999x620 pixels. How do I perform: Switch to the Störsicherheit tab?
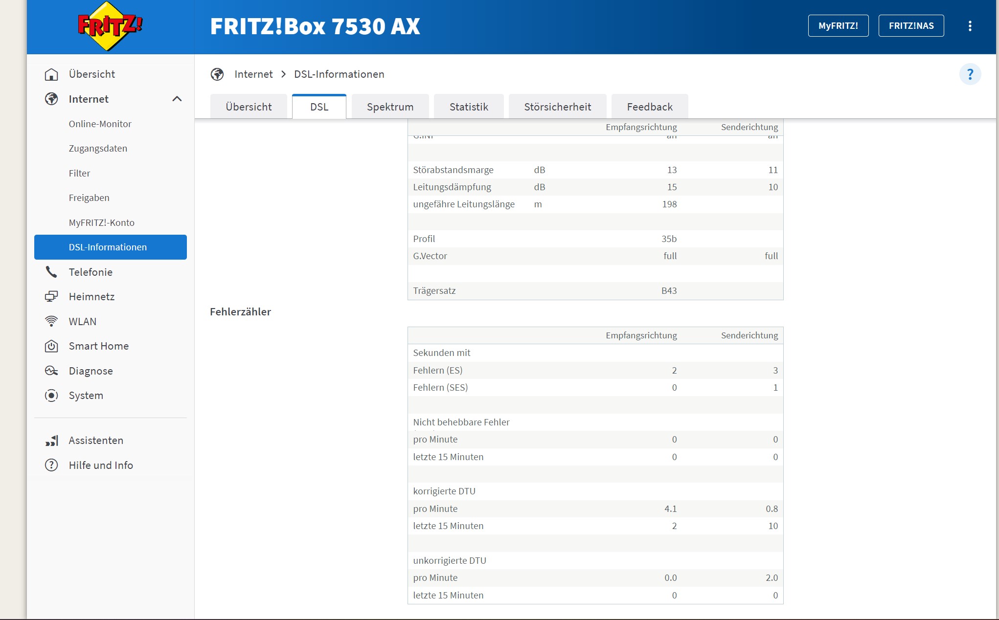pos(557,107)
